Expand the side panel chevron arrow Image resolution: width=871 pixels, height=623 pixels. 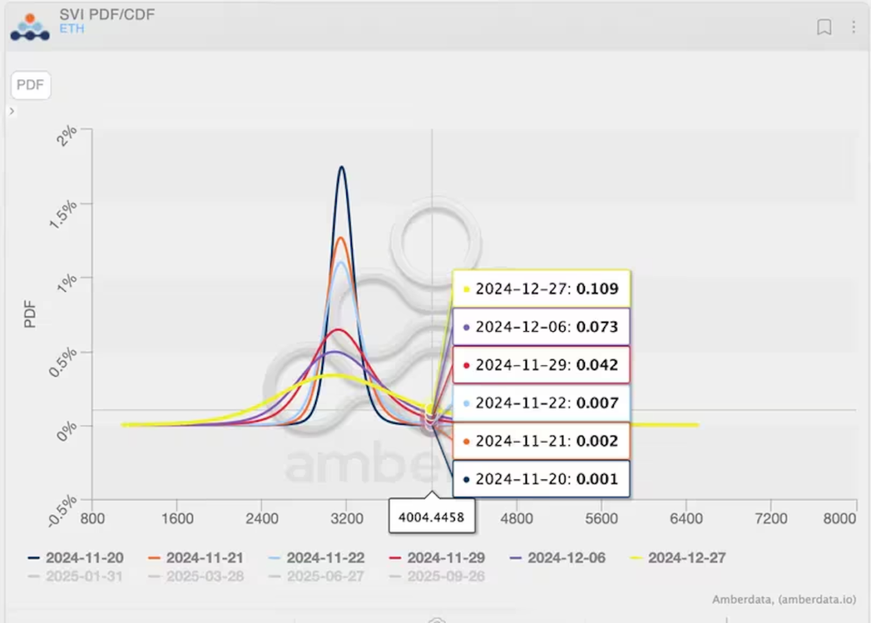[x=12, y=111]
